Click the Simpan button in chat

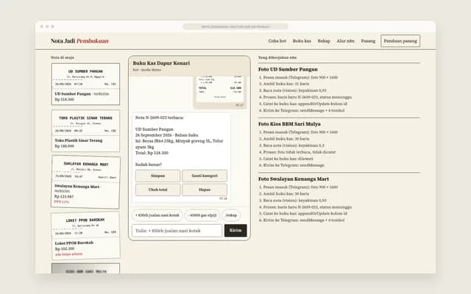click(157, 176)
